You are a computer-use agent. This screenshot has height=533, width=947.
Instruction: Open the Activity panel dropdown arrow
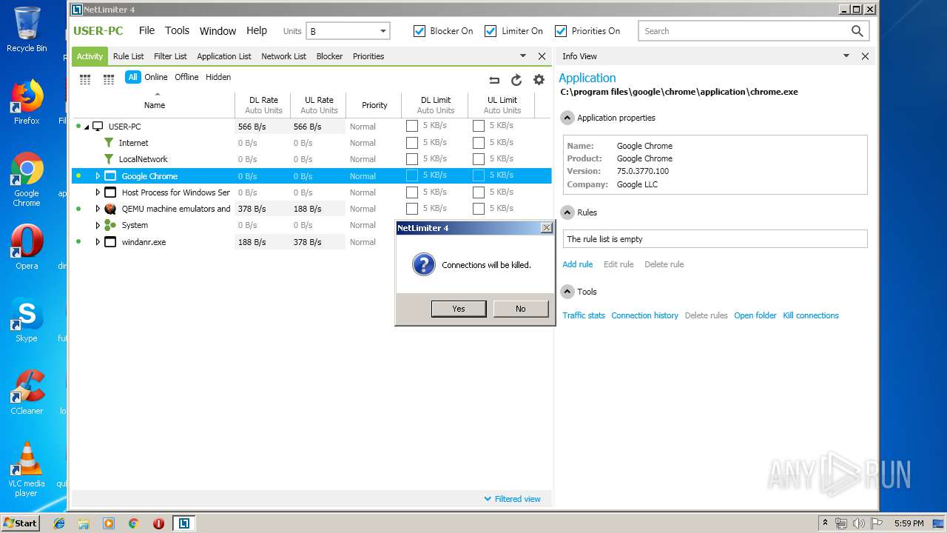pyautogui.click(x=523, y=56)
